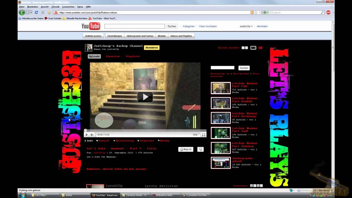Click the Abmelden link
Screen dimensions: 352x198
262,26
